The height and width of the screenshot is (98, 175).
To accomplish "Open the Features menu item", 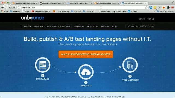I will pyautogui.click(x=26, y=26).
